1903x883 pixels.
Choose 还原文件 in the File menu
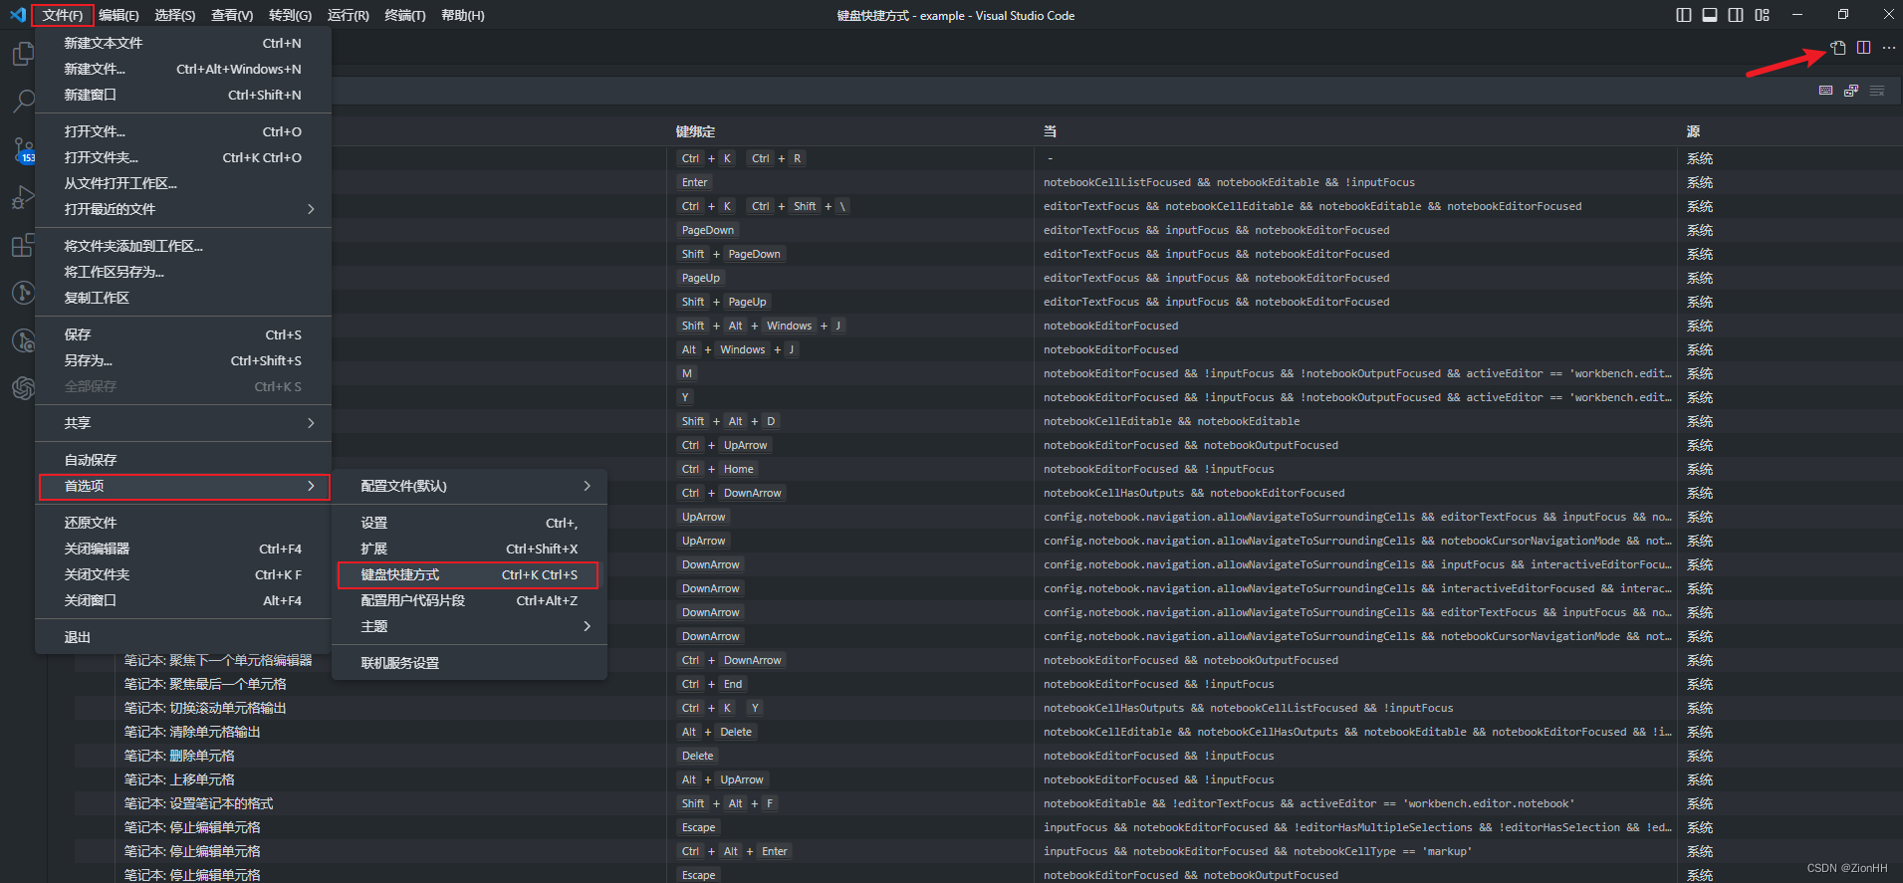coord(183,523)
